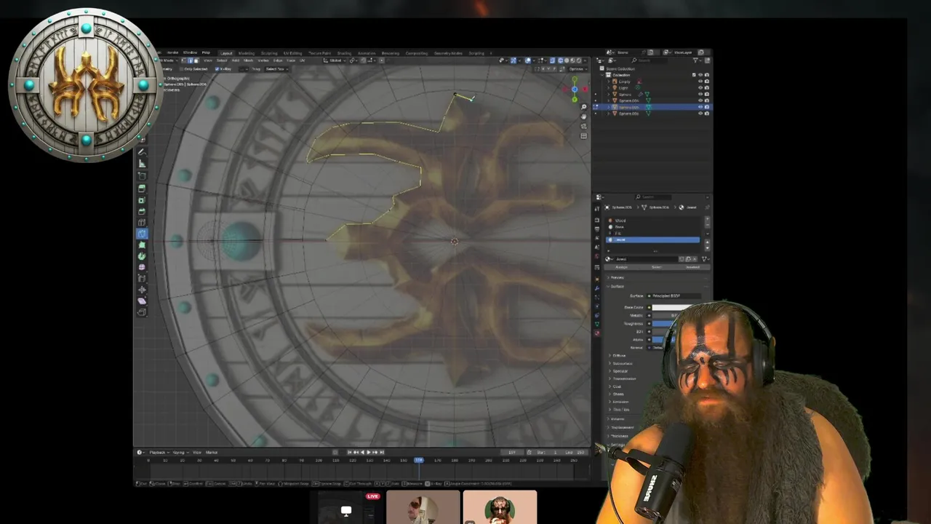Select the Add Cube tool
Viewport: 931px width, 524px height.
tap(142, 175)
